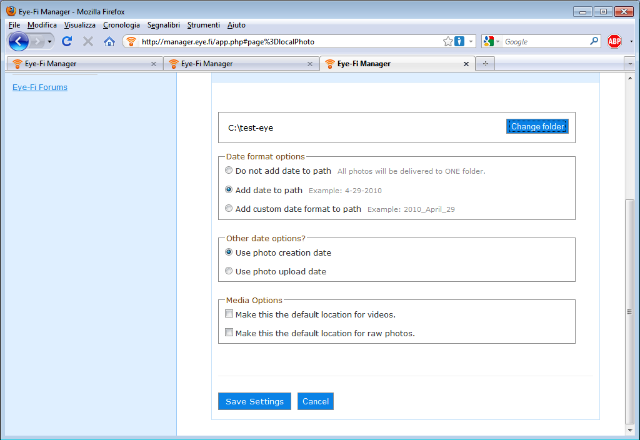Click the 'Other date options?' group label

pyautogui.click(x=266, y=238)
